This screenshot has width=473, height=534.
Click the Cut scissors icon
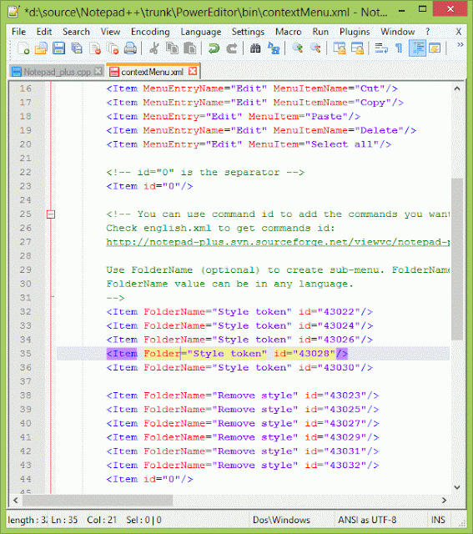154,48
